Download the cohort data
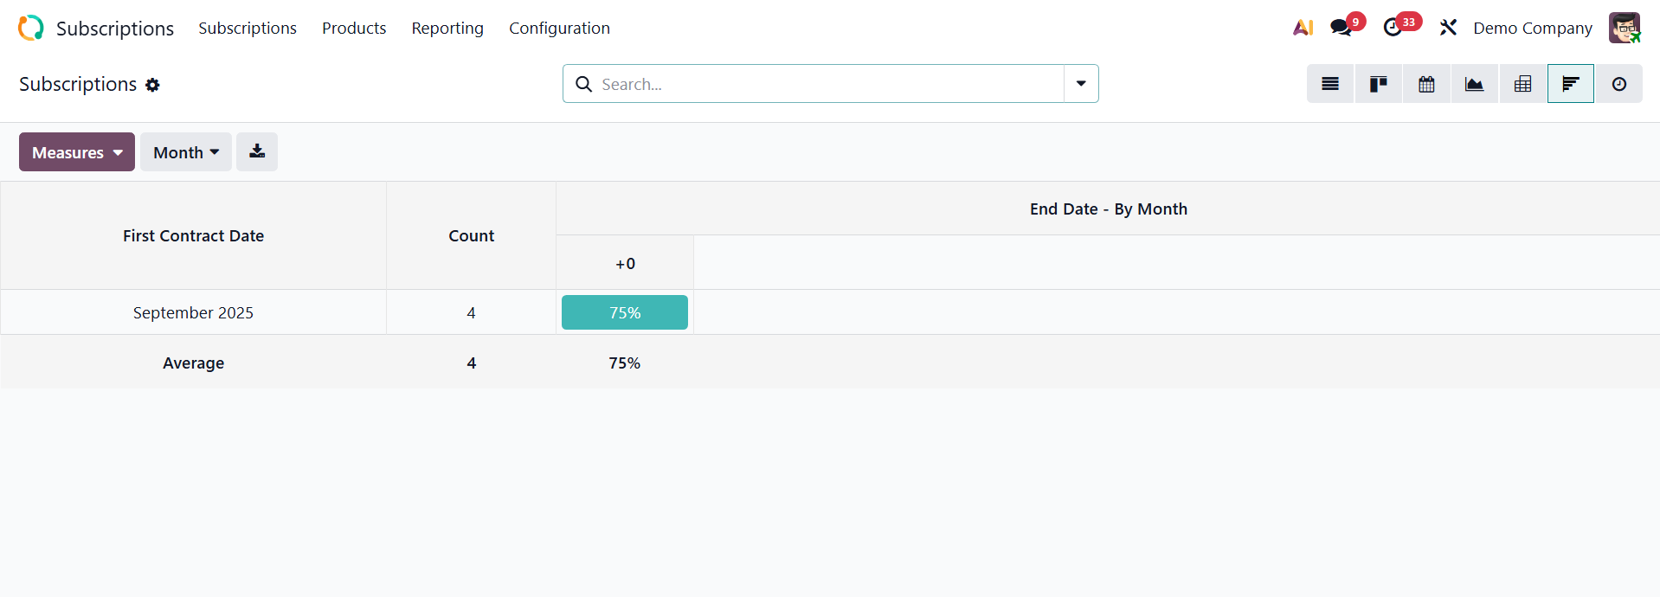The width and height of the screenshot is (1660, 597). tap(257, 151)
